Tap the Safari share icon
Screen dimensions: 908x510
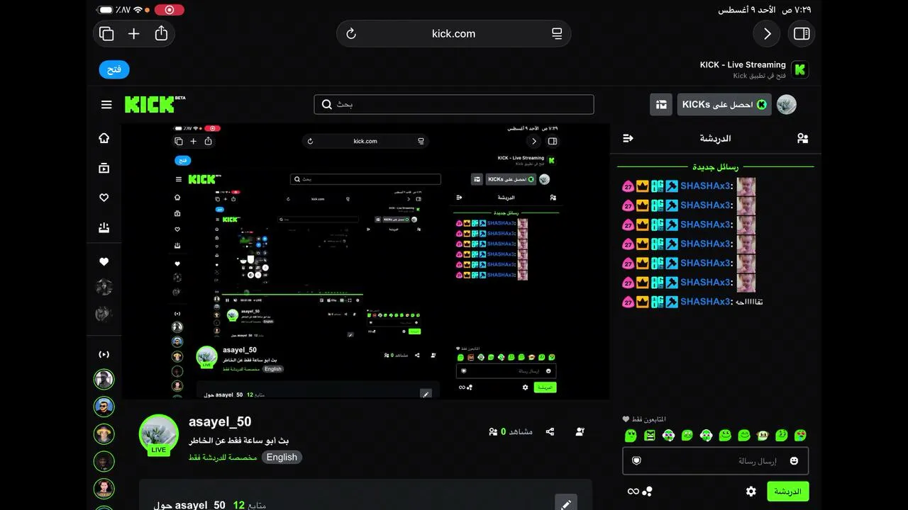pos(161,33)
